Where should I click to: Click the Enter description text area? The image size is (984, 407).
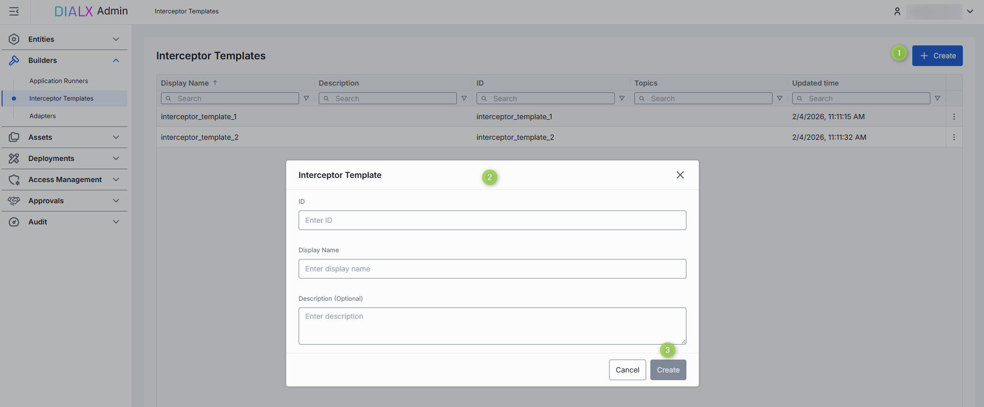pyautogui.click(x=492, y=325)
